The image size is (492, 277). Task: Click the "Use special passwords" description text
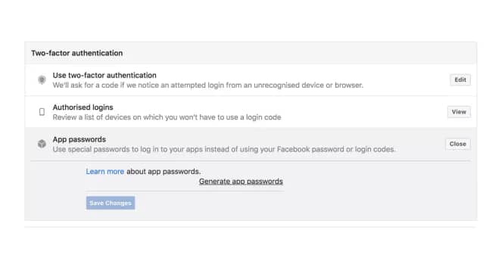click(224, 149)
